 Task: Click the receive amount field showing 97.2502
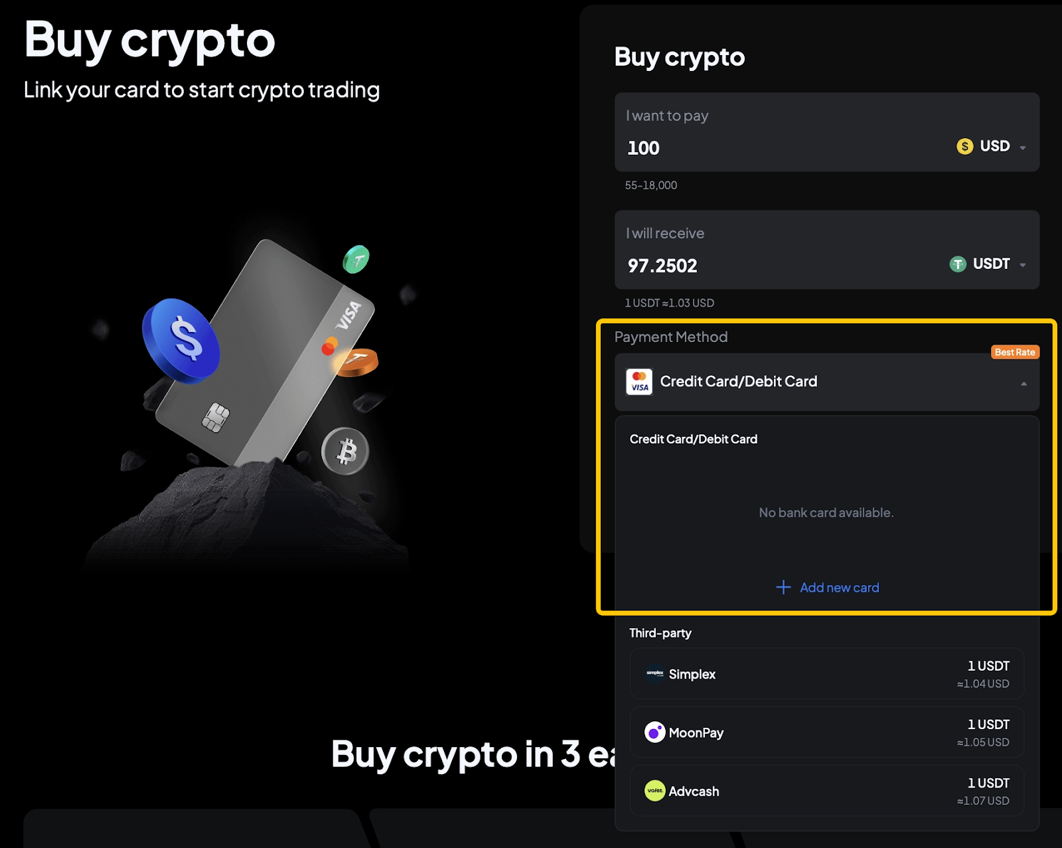pyautogui.click(x=763, y=266)
